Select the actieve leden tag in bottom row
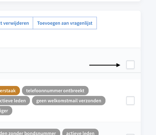This screenshot has width=156, height=135. [80, 132]
